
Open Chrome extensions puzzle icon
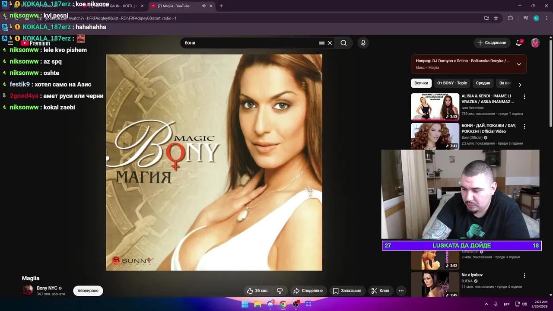point(510,18)
